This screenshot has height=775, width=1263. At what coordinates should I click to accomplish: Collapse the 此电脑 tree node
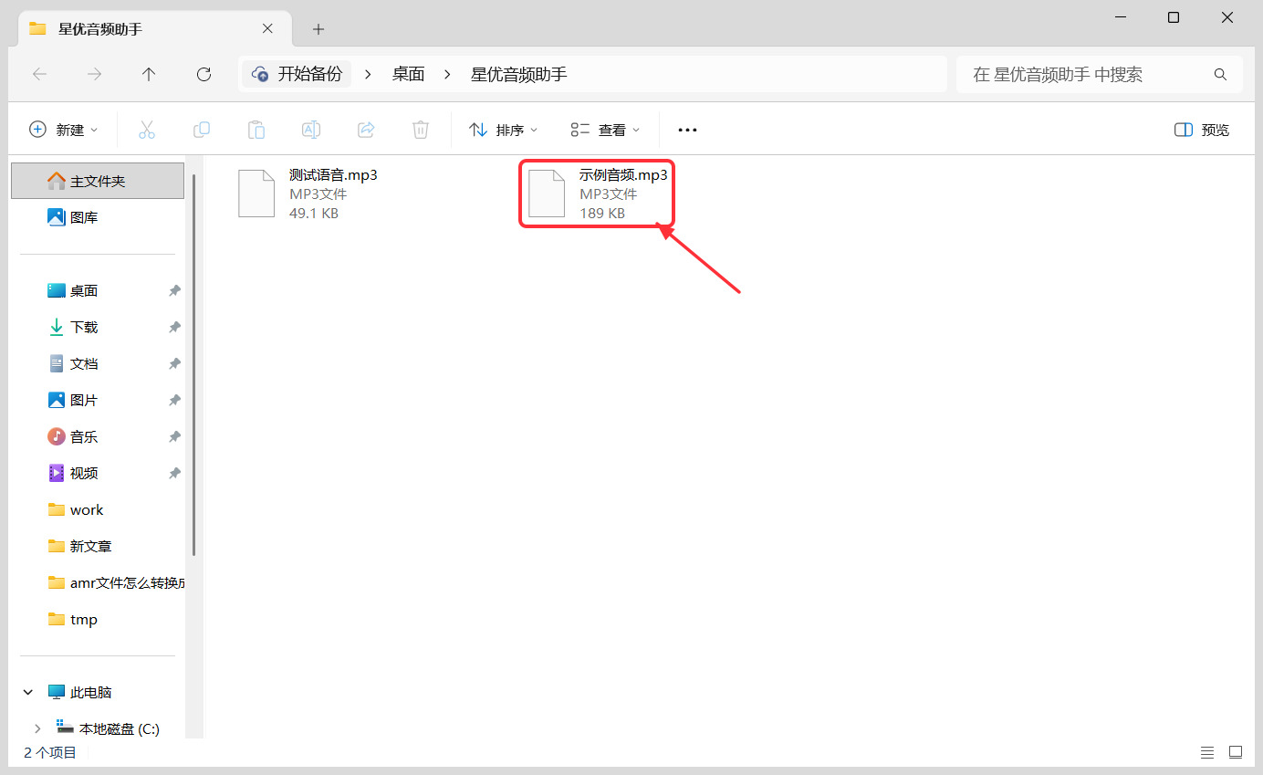click(x=28, y=693)
